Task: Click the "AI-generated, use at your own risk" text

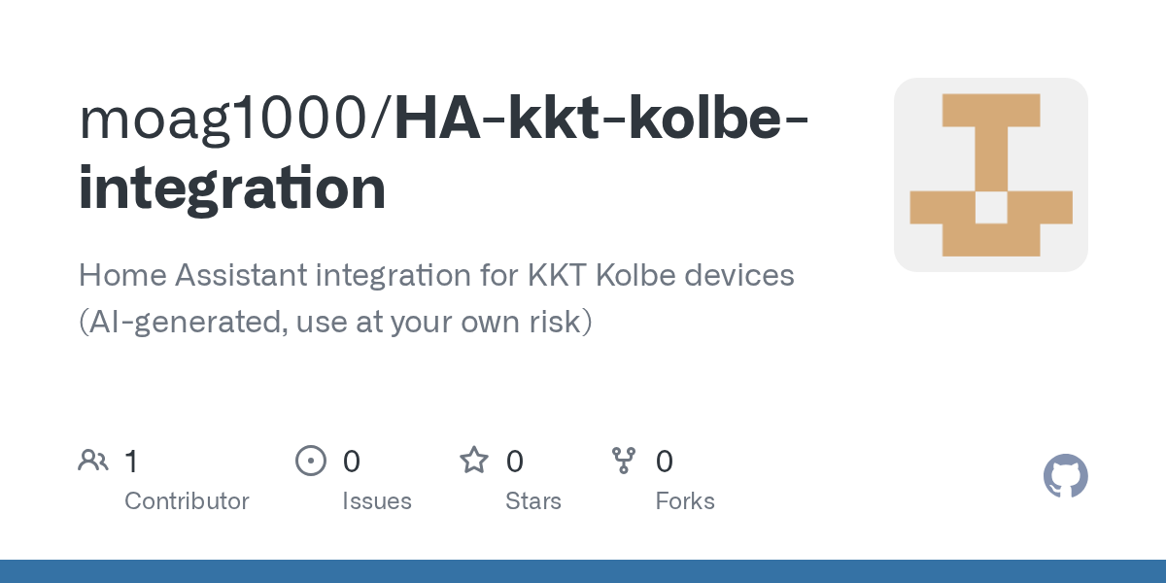Action: coord(335,322)
